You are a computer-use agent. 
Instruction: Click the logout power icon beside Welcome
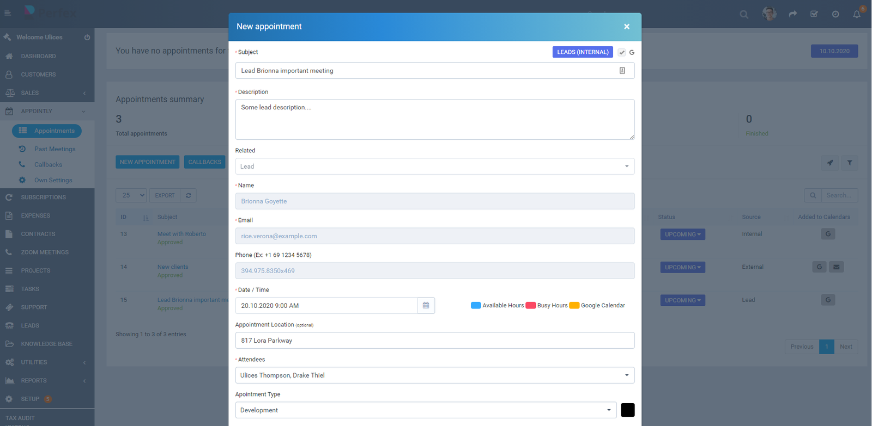click(87, 38)
